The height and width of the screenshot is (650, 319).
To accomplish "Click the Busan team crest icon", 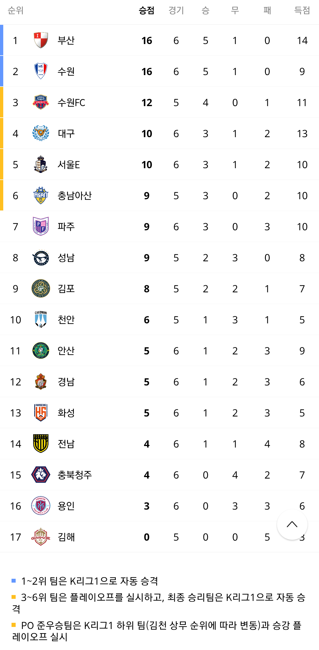I will tap(41, 40).
